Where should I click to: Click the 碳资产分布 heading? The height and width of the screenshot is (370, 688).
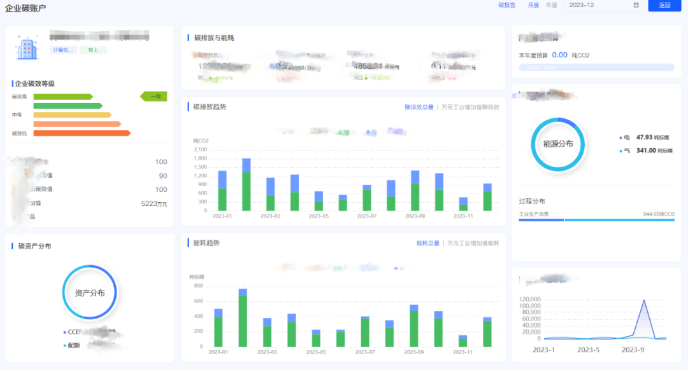[34, 246]
